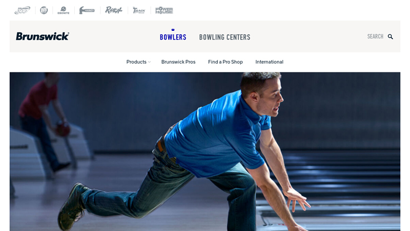
Task: Switch to the Bowling Centers tab
Action: pos(224,37)
